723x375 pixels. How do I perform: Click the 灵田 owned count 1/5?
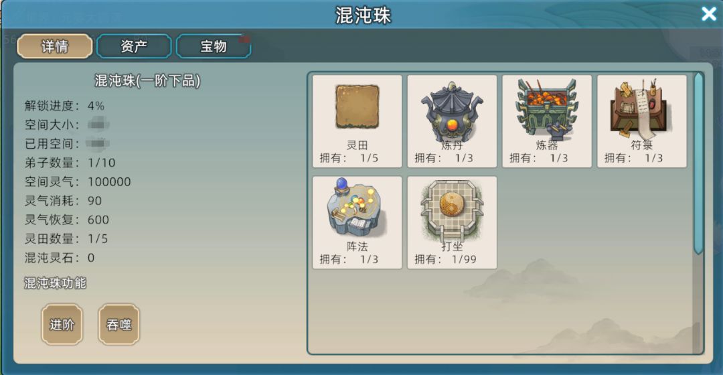point(370,158)
